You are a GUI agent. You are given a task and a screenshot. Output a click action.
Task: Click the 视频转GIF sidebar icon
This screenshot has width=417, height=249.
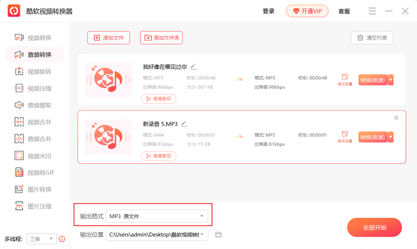(19, 173)
